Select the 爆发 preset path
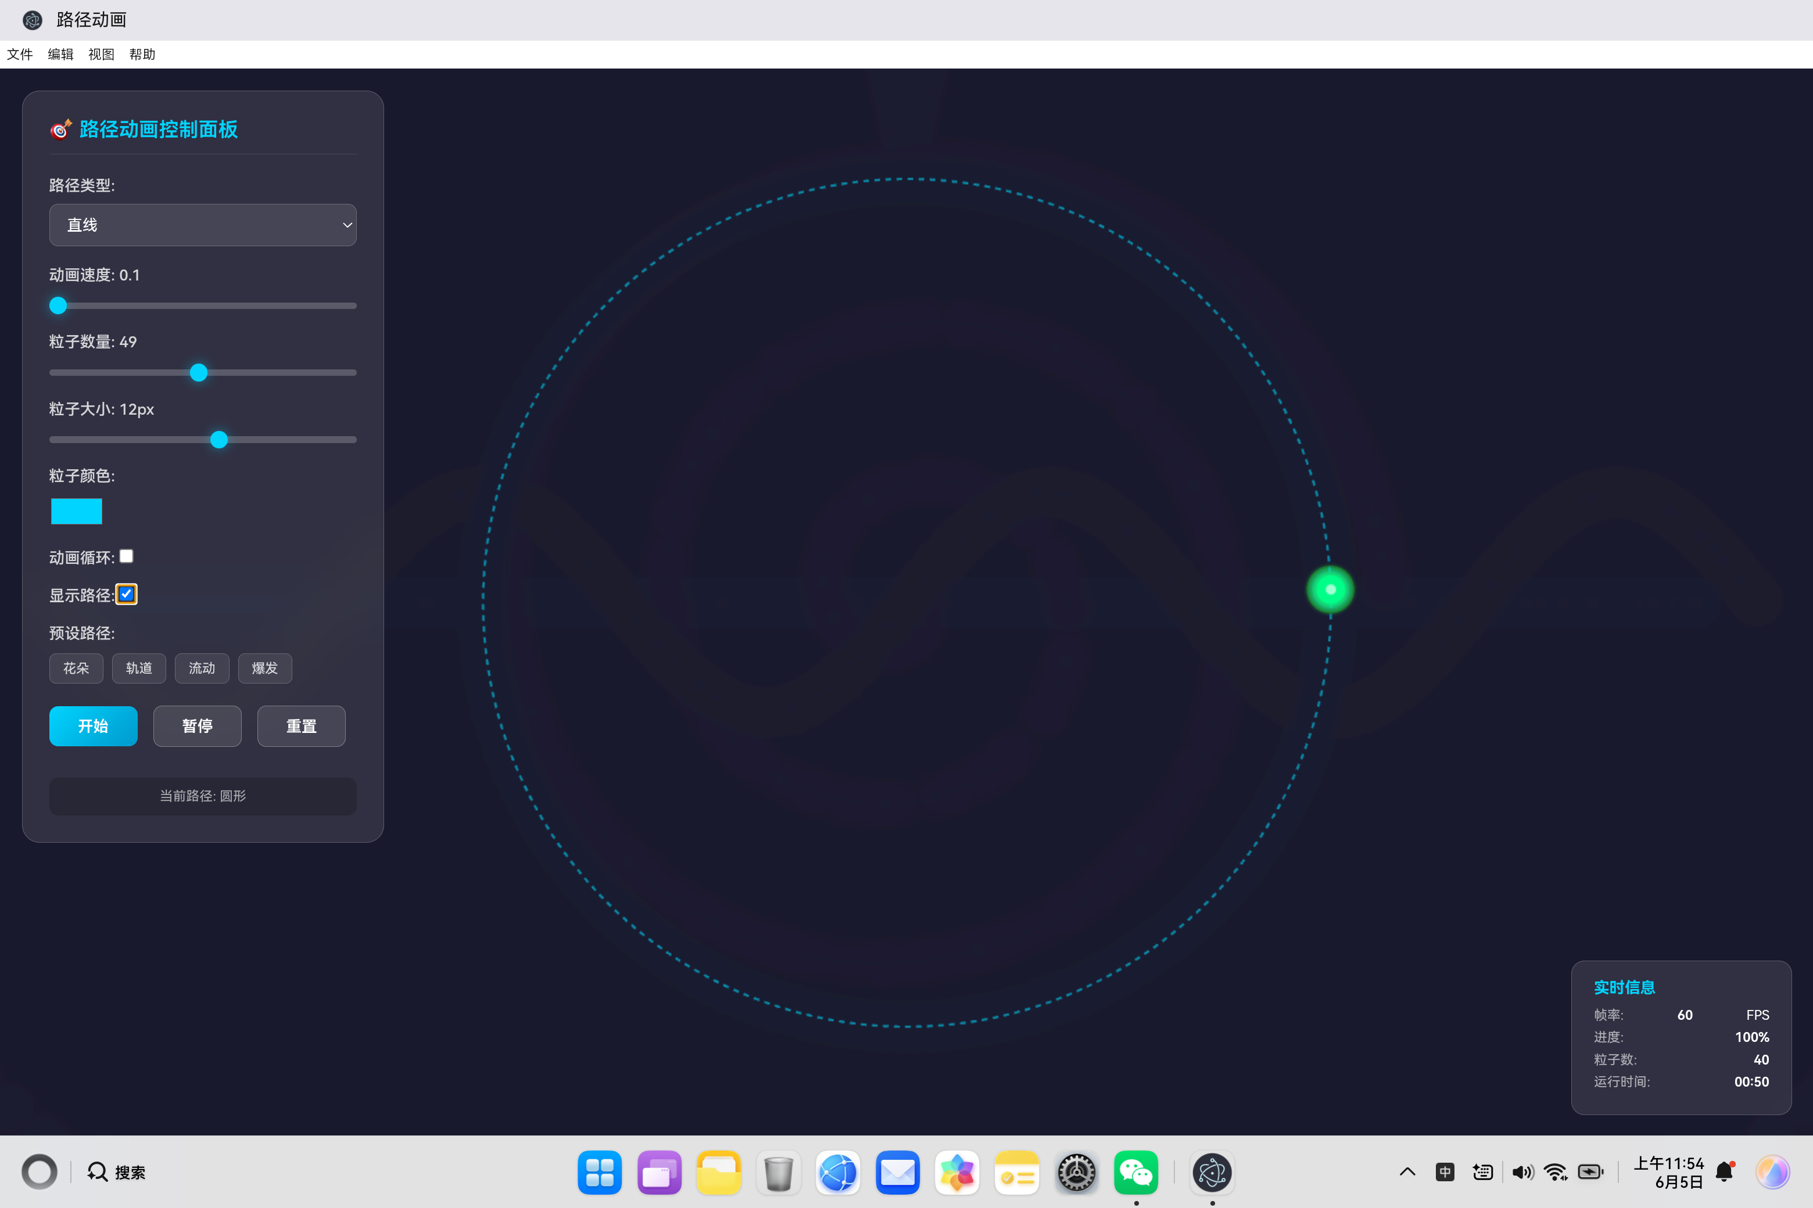 [265, 668]
